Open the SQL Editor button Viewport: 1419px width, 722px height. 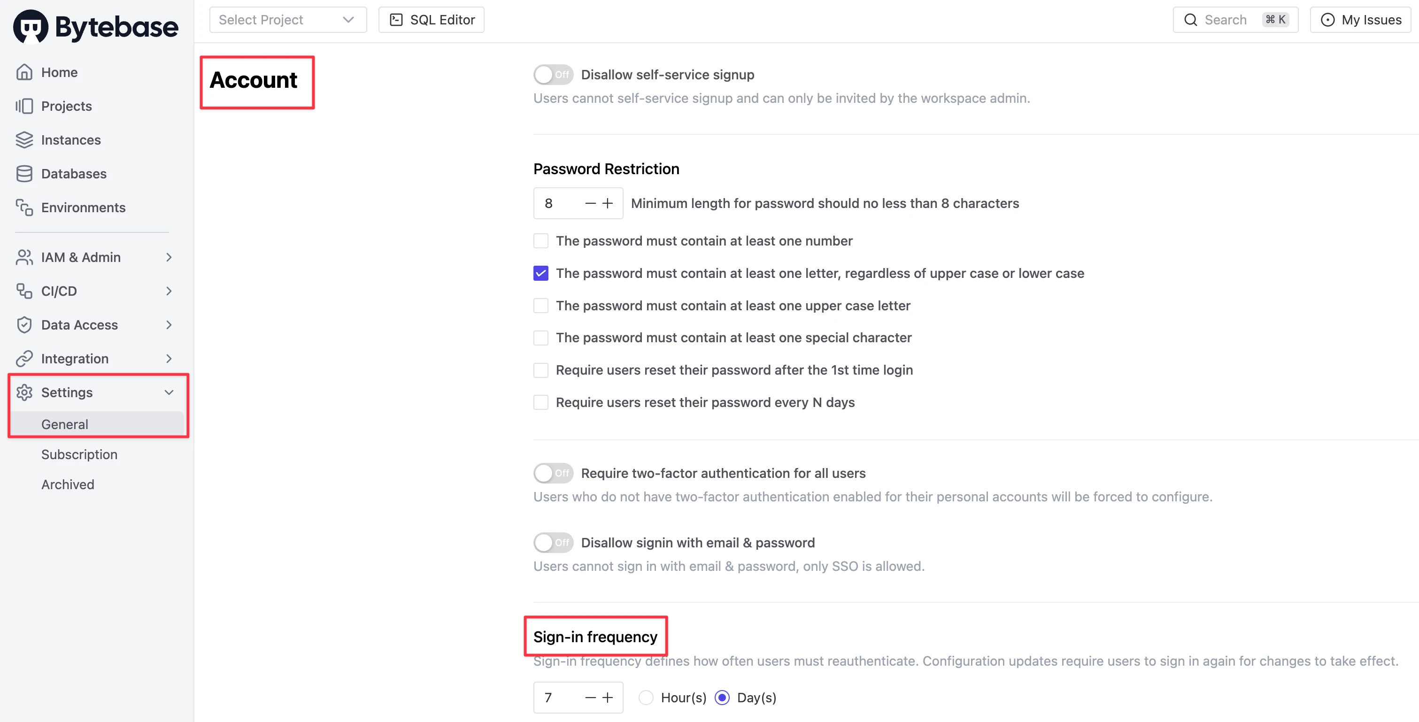tap(432, 20)
